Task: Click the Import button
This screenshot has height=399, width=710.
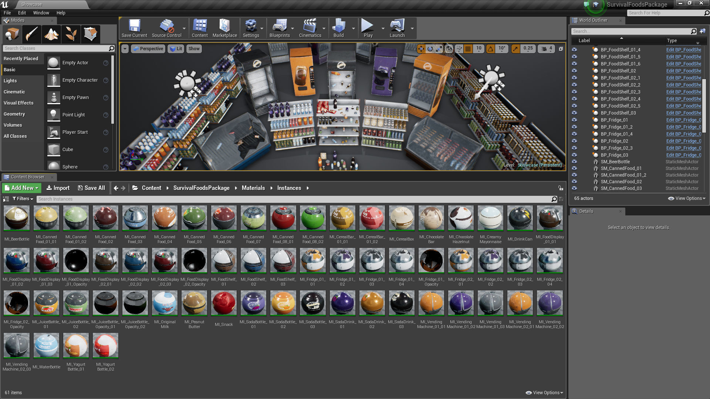Action: (58, 188)
